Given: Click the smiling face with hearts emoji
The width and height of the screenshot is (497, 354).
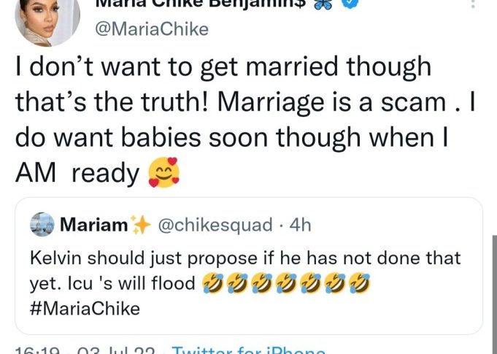Looking at the screenshot, I should click(x=163, y=174).
